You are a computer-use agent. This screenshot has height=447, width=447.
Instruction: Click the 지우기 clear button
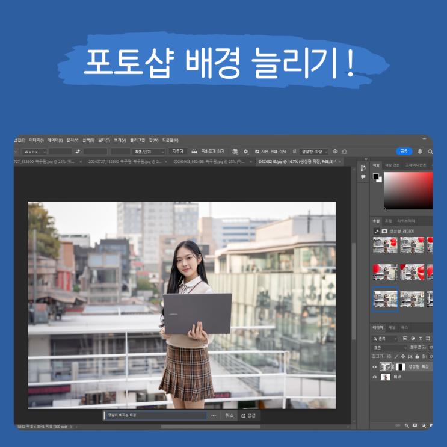click(x=177, y=151)
